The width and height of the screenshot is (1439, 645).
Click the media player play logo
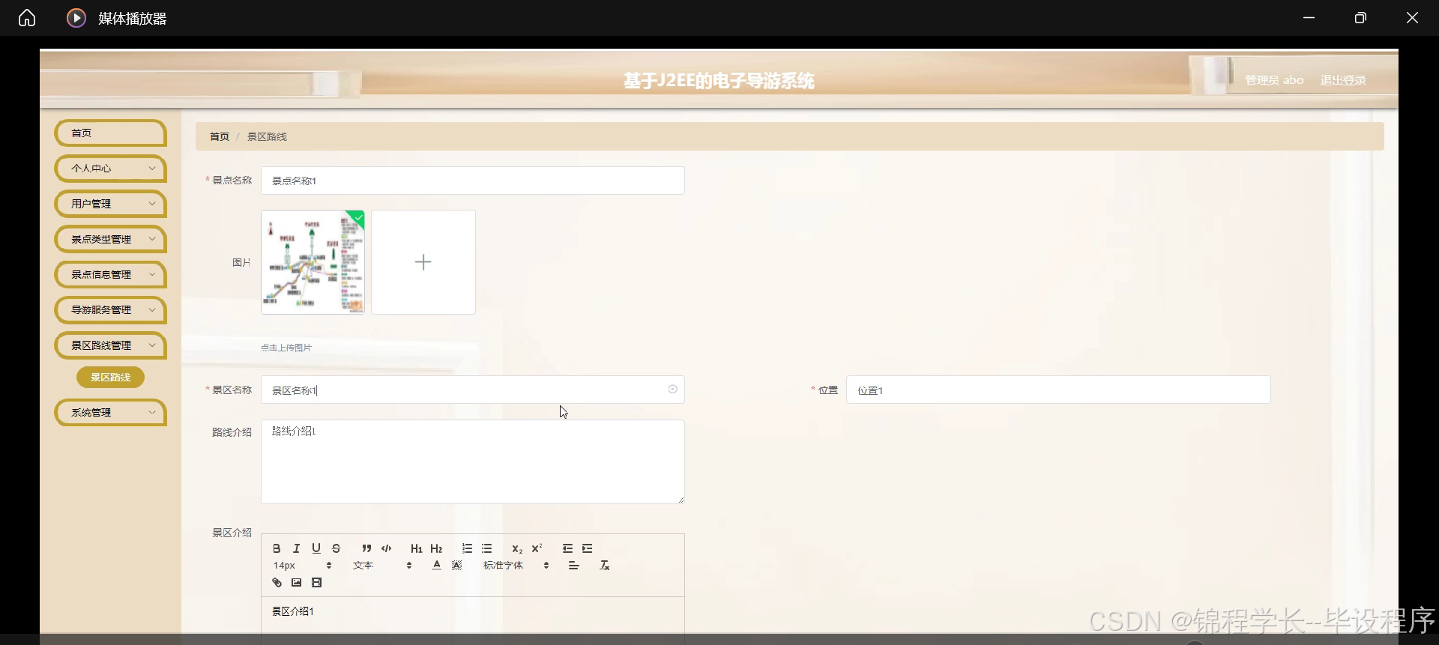[76, 18]
